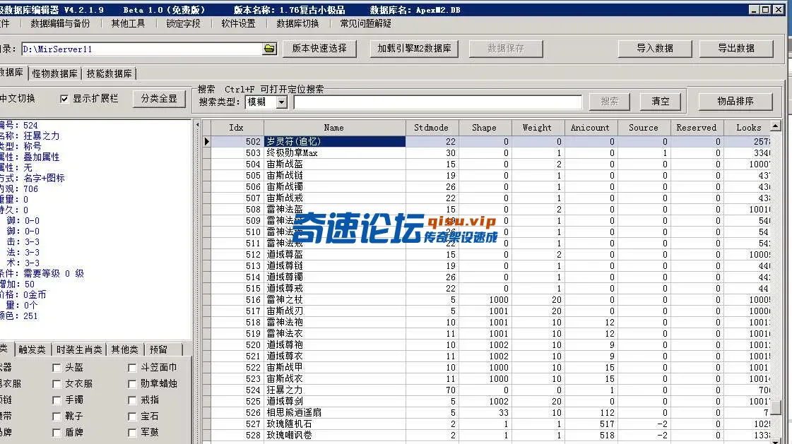
Task: Click the table vertical scrollbar thumb
Action: coord(775,408)
